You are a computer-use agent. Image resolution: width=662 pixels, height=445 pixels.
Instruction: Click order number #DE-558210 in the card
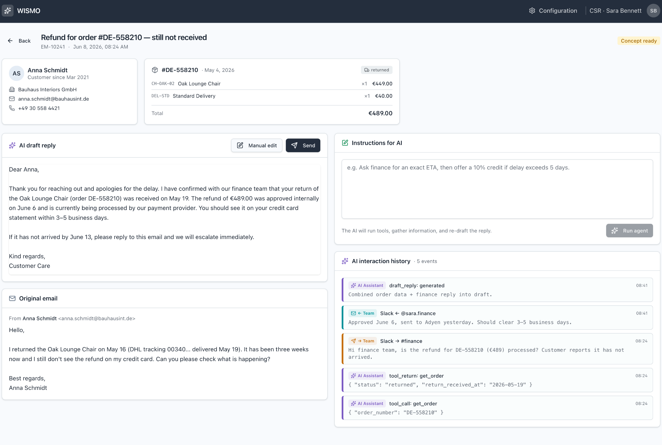pyautogui.click(x=180, y=70)
